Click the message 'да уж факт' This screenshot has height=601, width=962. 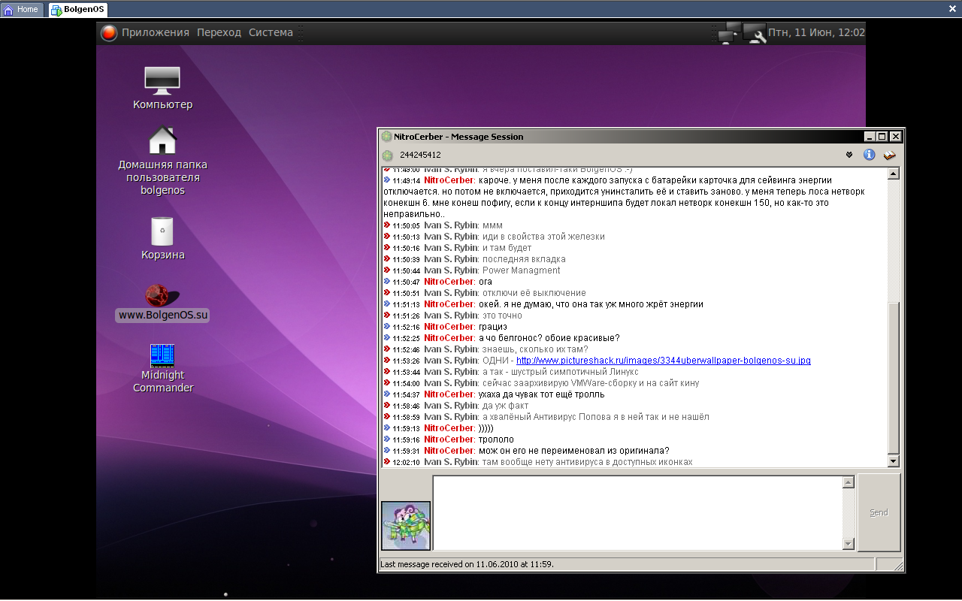click(505, 406)
